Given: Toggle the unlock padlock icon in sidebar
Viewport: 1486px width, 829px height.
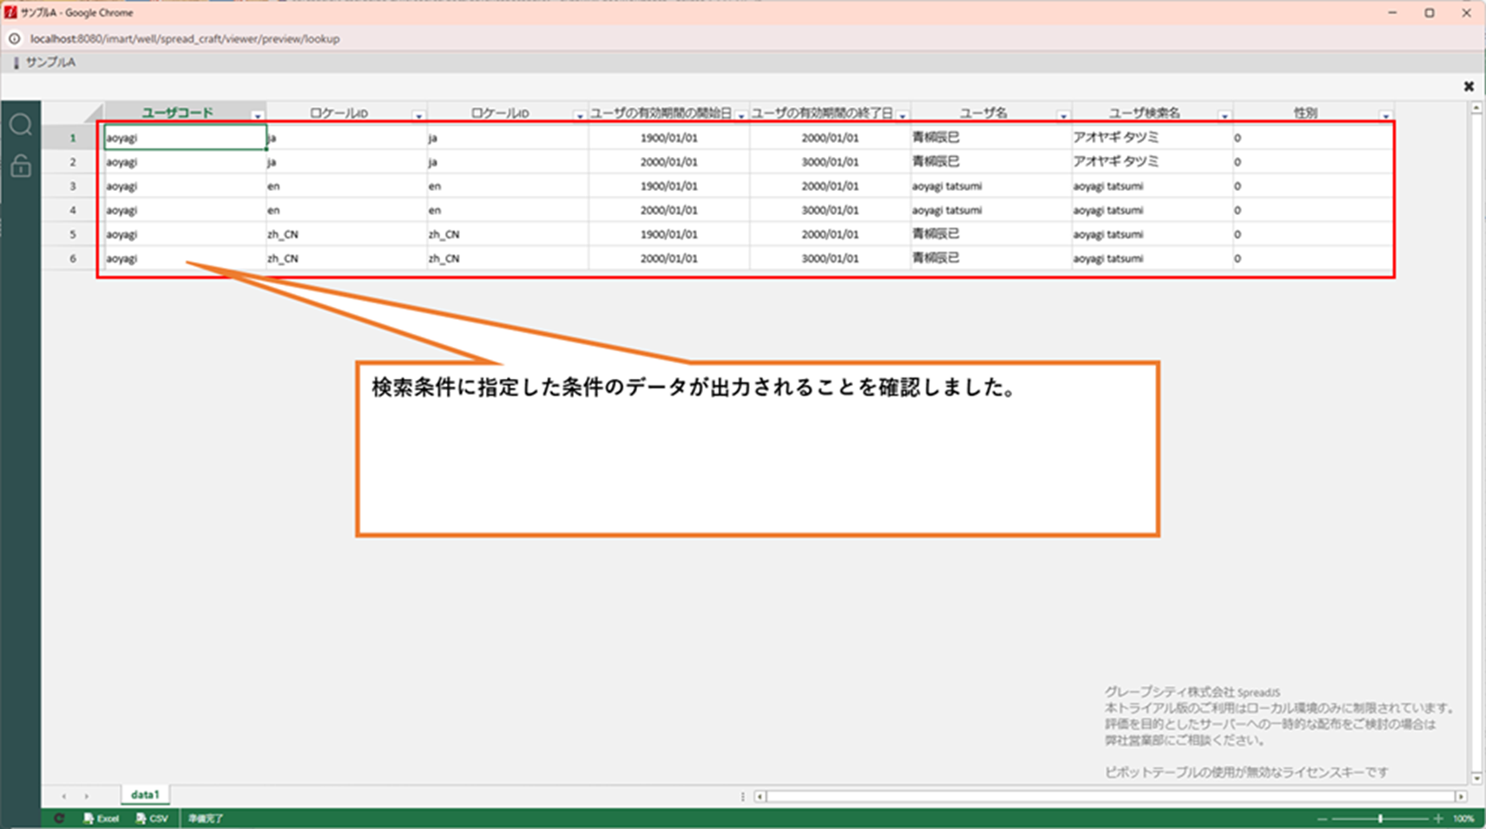Looking at the screenshot, I should [x=21, y=166].
